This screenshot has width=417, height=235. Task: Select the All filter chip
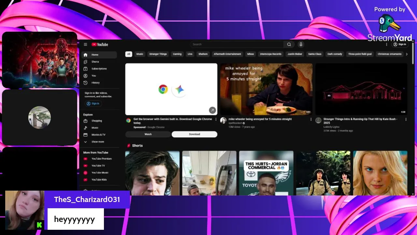[x=129, y=54]
